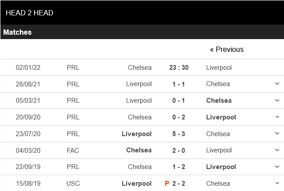Expand the 23/07/20 match with score 5 - 3

(x=277, y=133)
